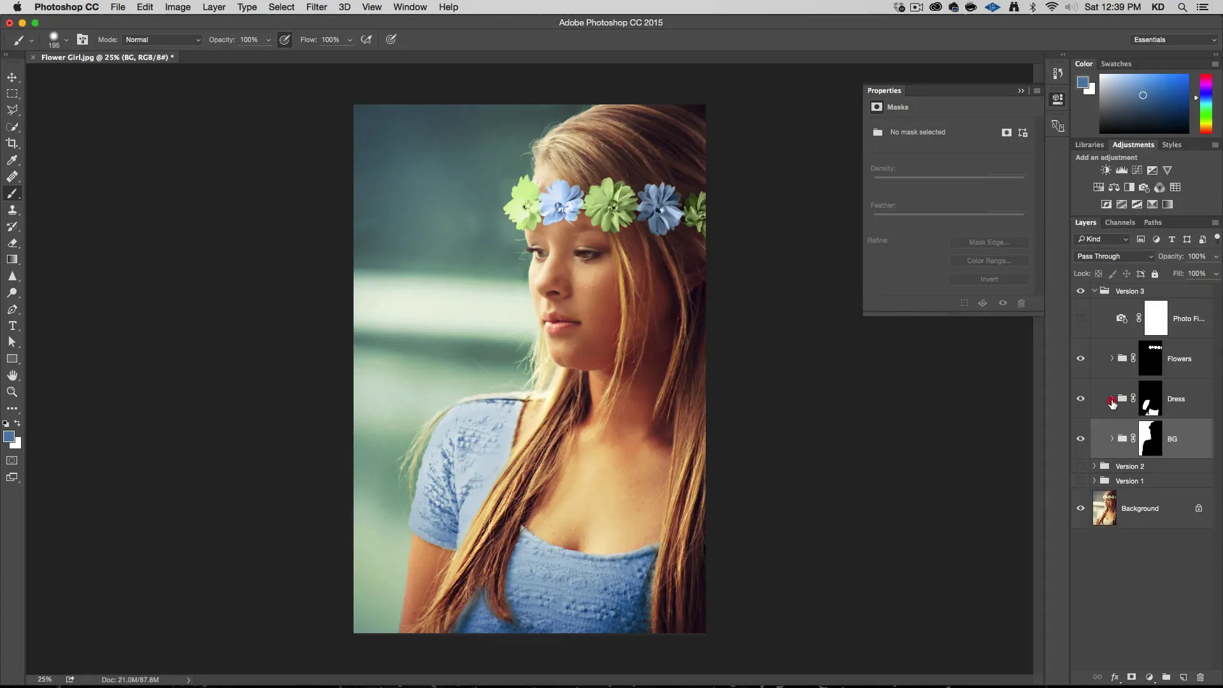Screen dimensions: 1223x688
Task: Click the Crop tool icon
Action: pyautogui.click(x=11, y=143)
